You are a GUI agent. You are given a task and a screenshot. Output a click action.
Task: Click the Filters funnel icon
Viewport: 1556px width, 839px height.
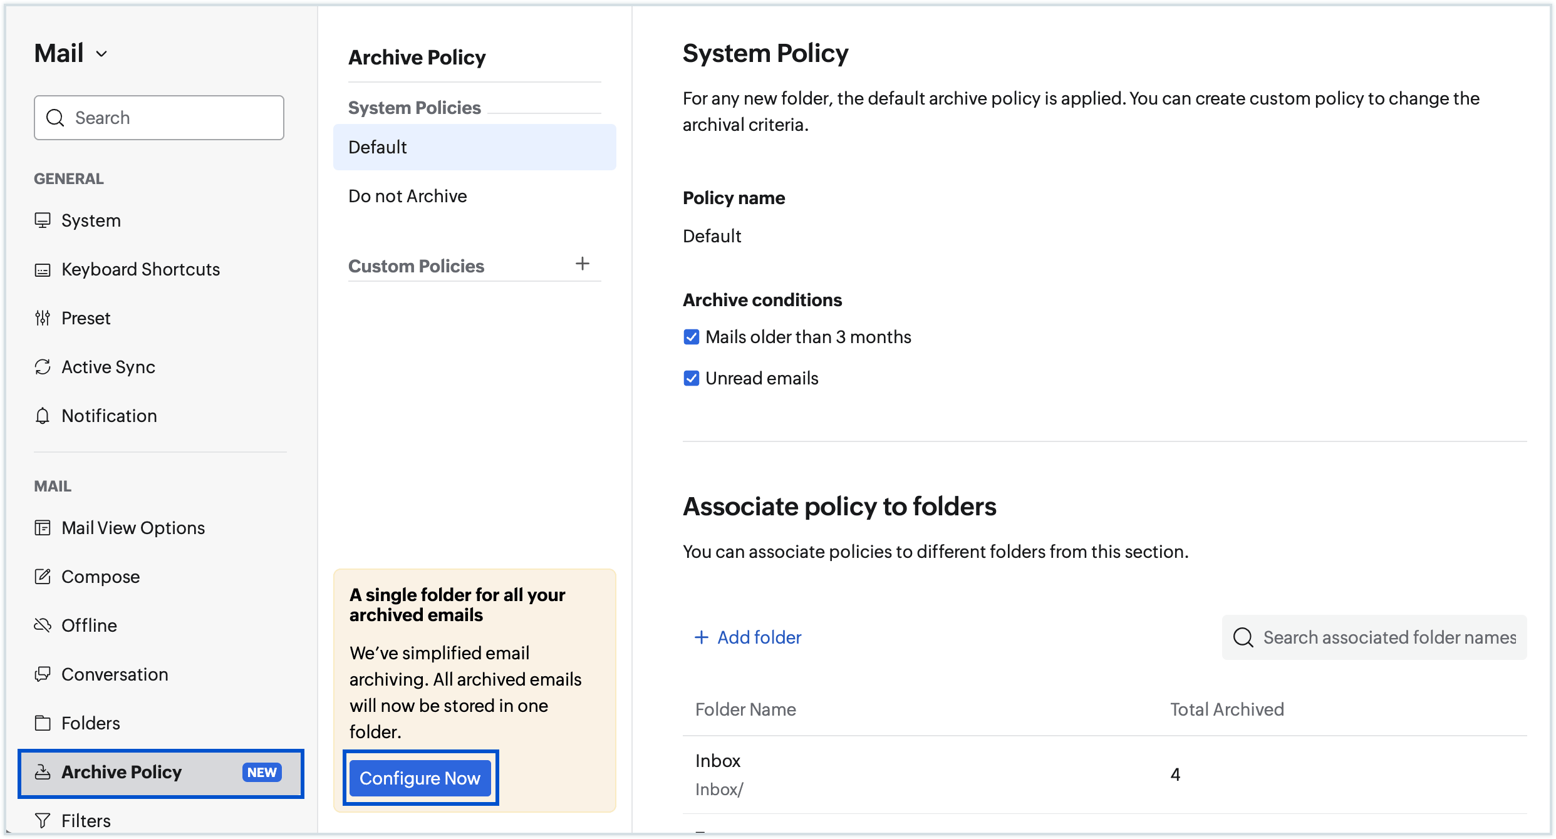43,821
